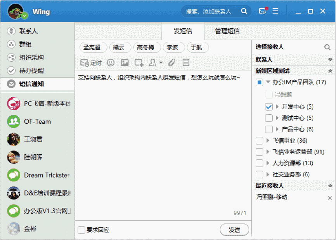The image size is (336, 240).
Task: Click the screenshot capture icon
Action: tap(139, 62)
